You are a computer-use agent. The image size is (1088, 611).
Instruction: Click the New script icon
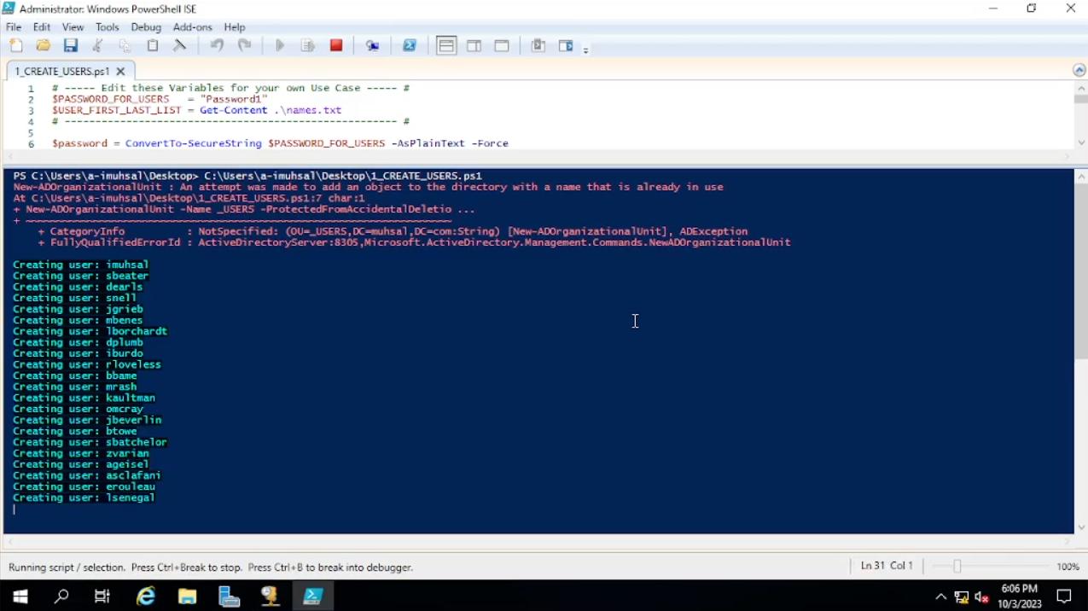[16, 46]
